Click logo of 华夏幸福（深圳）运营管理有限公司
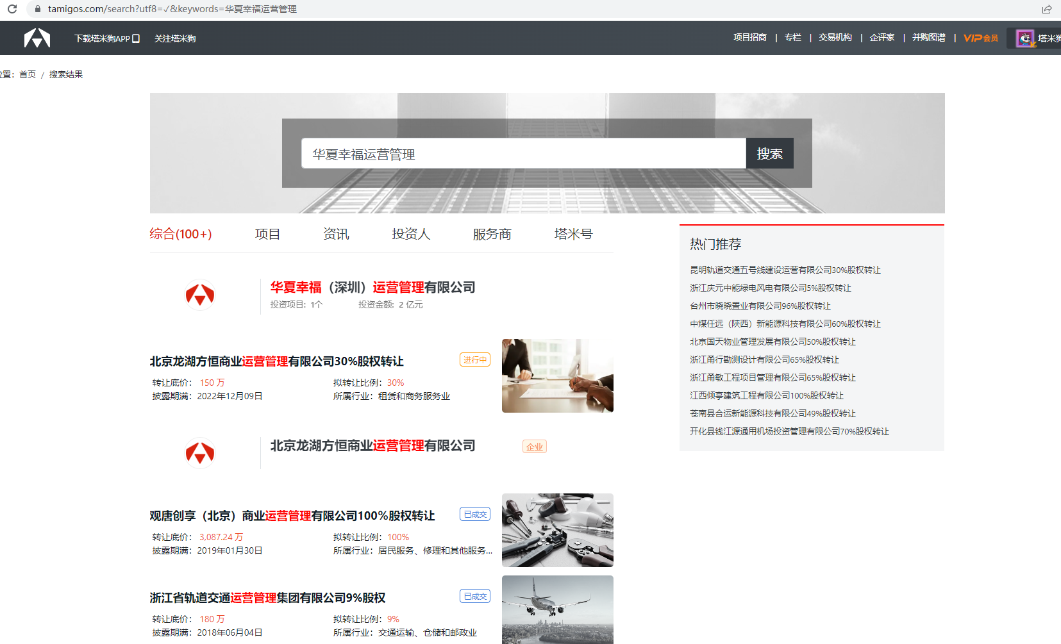1061x644 pixels. tap(200, 295)
